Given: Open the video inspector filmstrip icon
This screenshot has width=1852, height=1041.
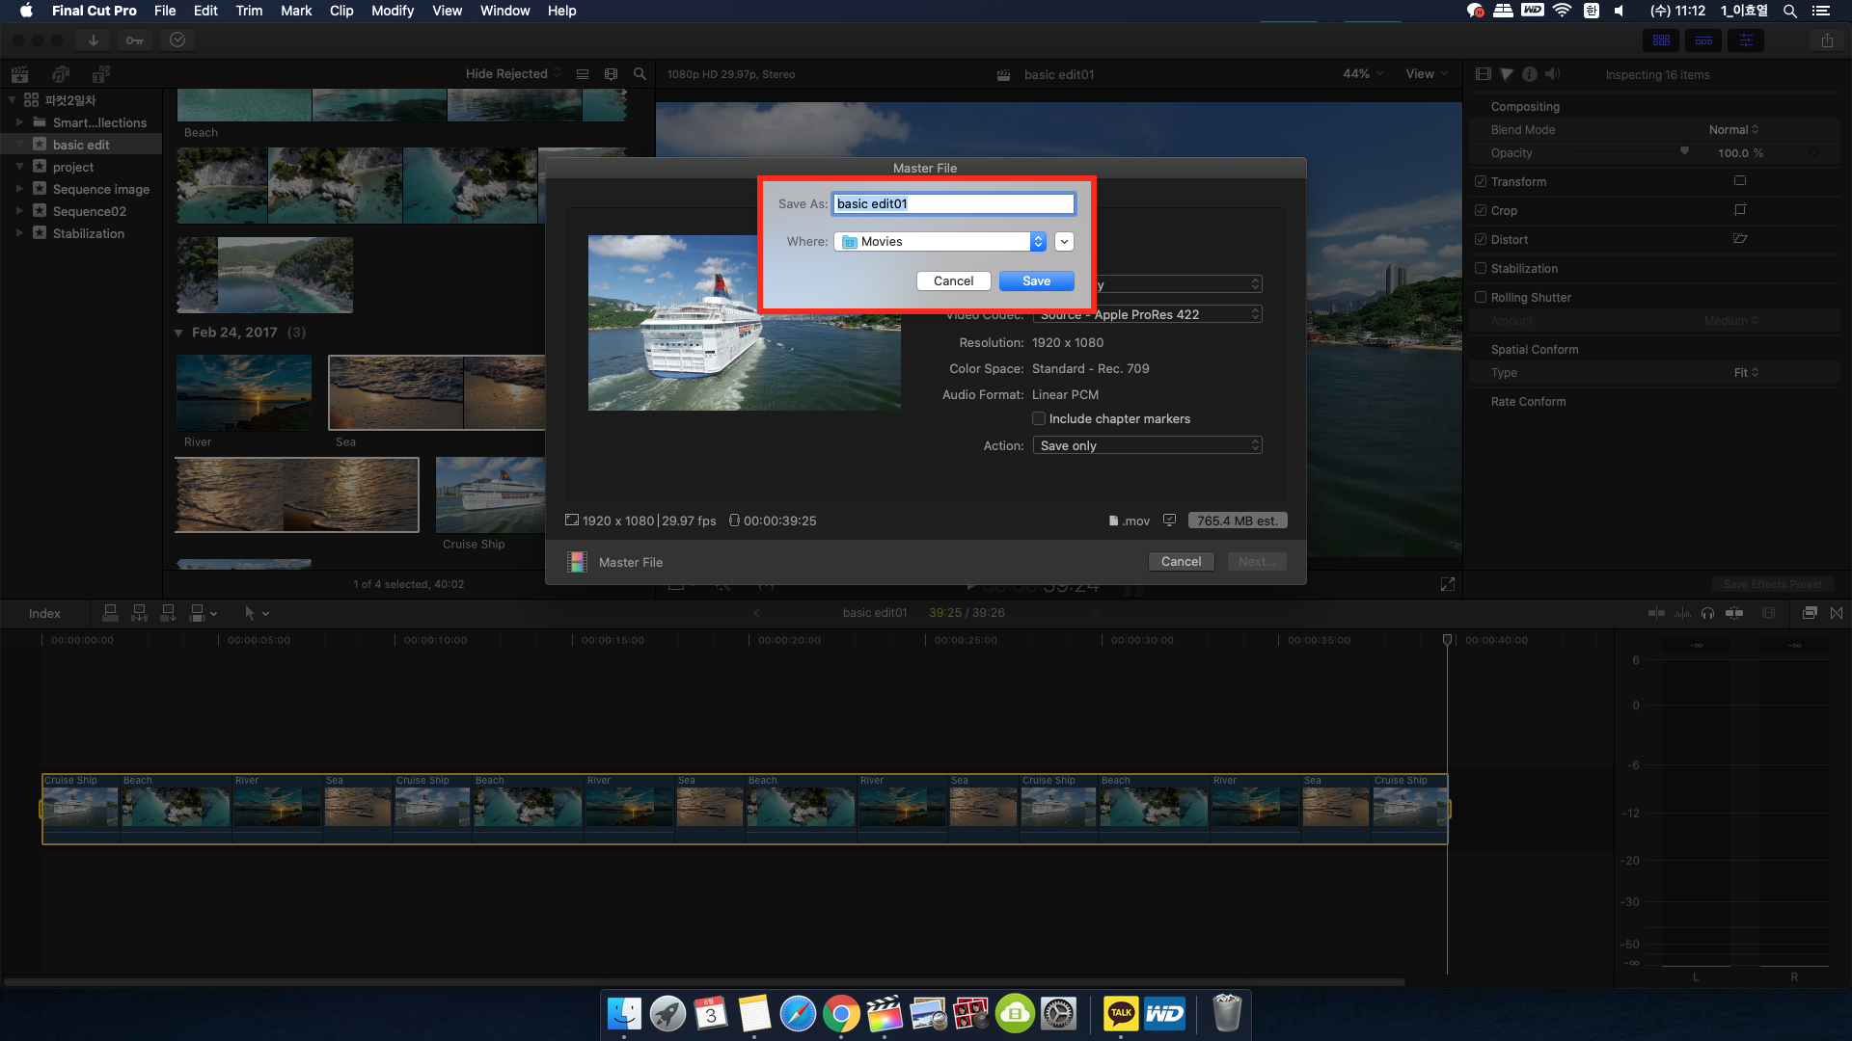Looking at the screenshot, I should pyautogui.click(x=1484, y=74).
